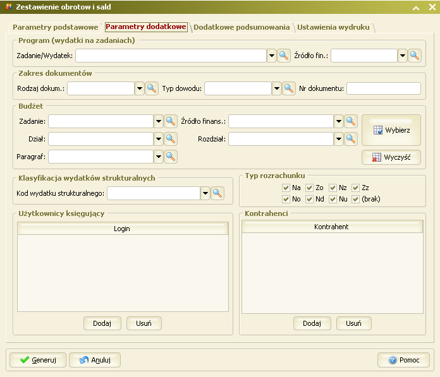
Task: Remove user with Usuń under Login list
Action: click(x=144, y=323)
